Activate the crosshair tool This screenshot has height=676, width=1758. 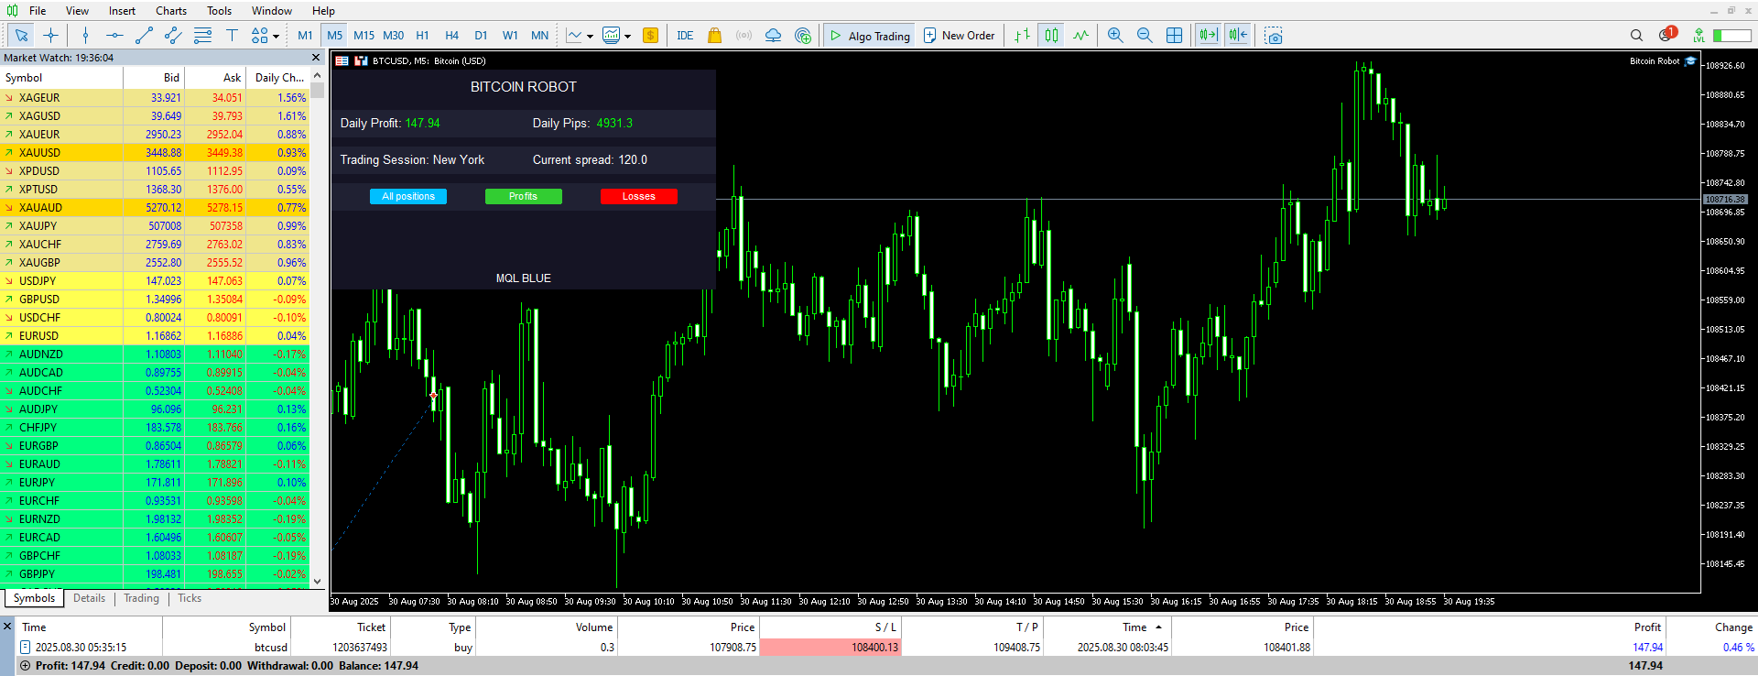point(51,36)
